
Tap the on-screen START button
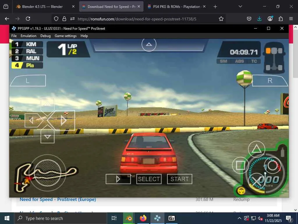(x=180, y=179)
